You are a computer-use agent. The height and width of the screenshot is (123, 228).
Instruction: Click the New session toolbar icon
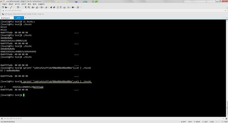[x=3, y=7]
